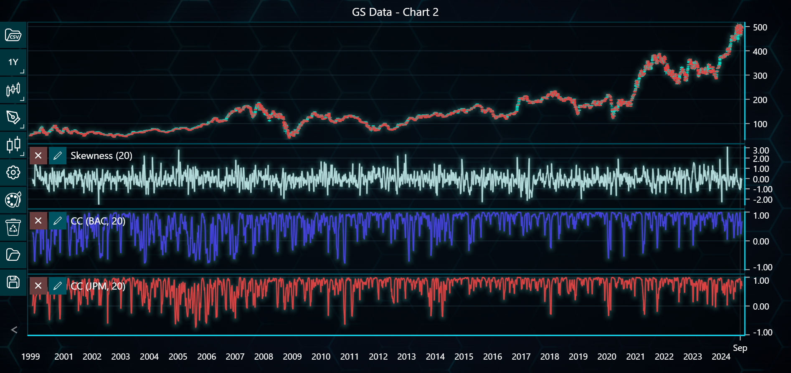Remove the Skewness (20) indicator

coord(38,156)
